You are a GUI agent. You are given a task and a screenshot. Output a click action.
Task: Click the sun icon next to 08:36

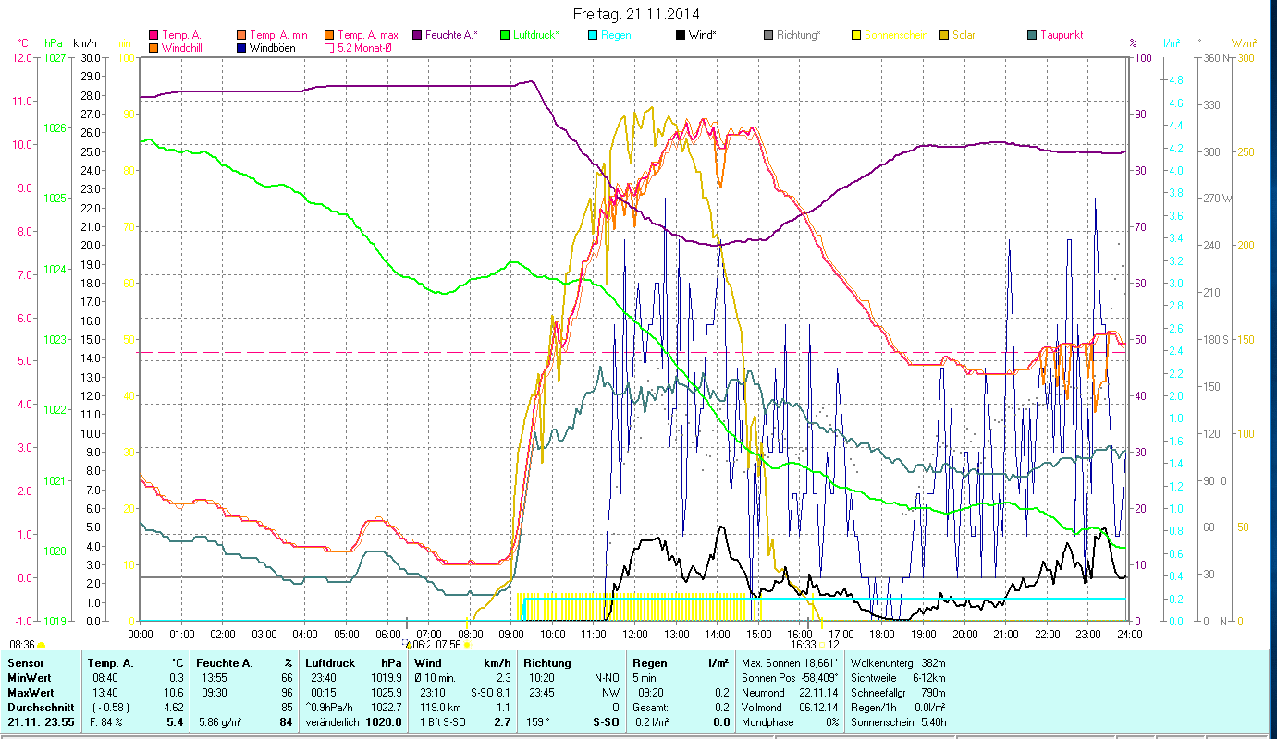click(x=41, y=645)
